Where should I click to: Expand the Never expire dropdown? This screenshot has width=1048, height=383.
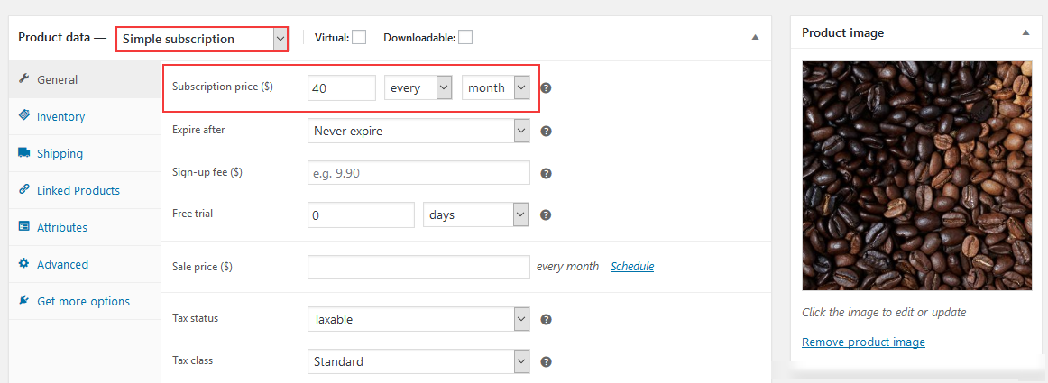click(x=418, y=131)
